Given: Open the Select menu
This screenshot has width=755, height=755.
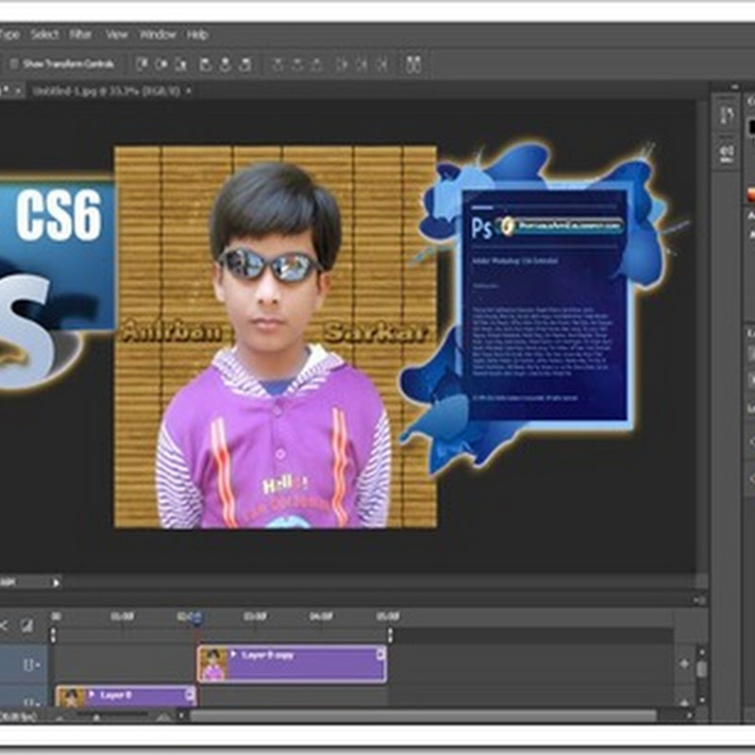Looking at the screenshot, I should pos(44,34).
